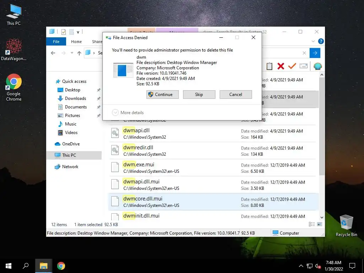Click dwmredir.dll file gear icon
Screen dimensions: 364x273
(x=115, y=150)
